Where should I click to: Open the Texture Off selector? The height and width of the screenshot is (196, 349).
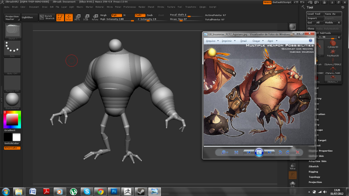[13, 84]
